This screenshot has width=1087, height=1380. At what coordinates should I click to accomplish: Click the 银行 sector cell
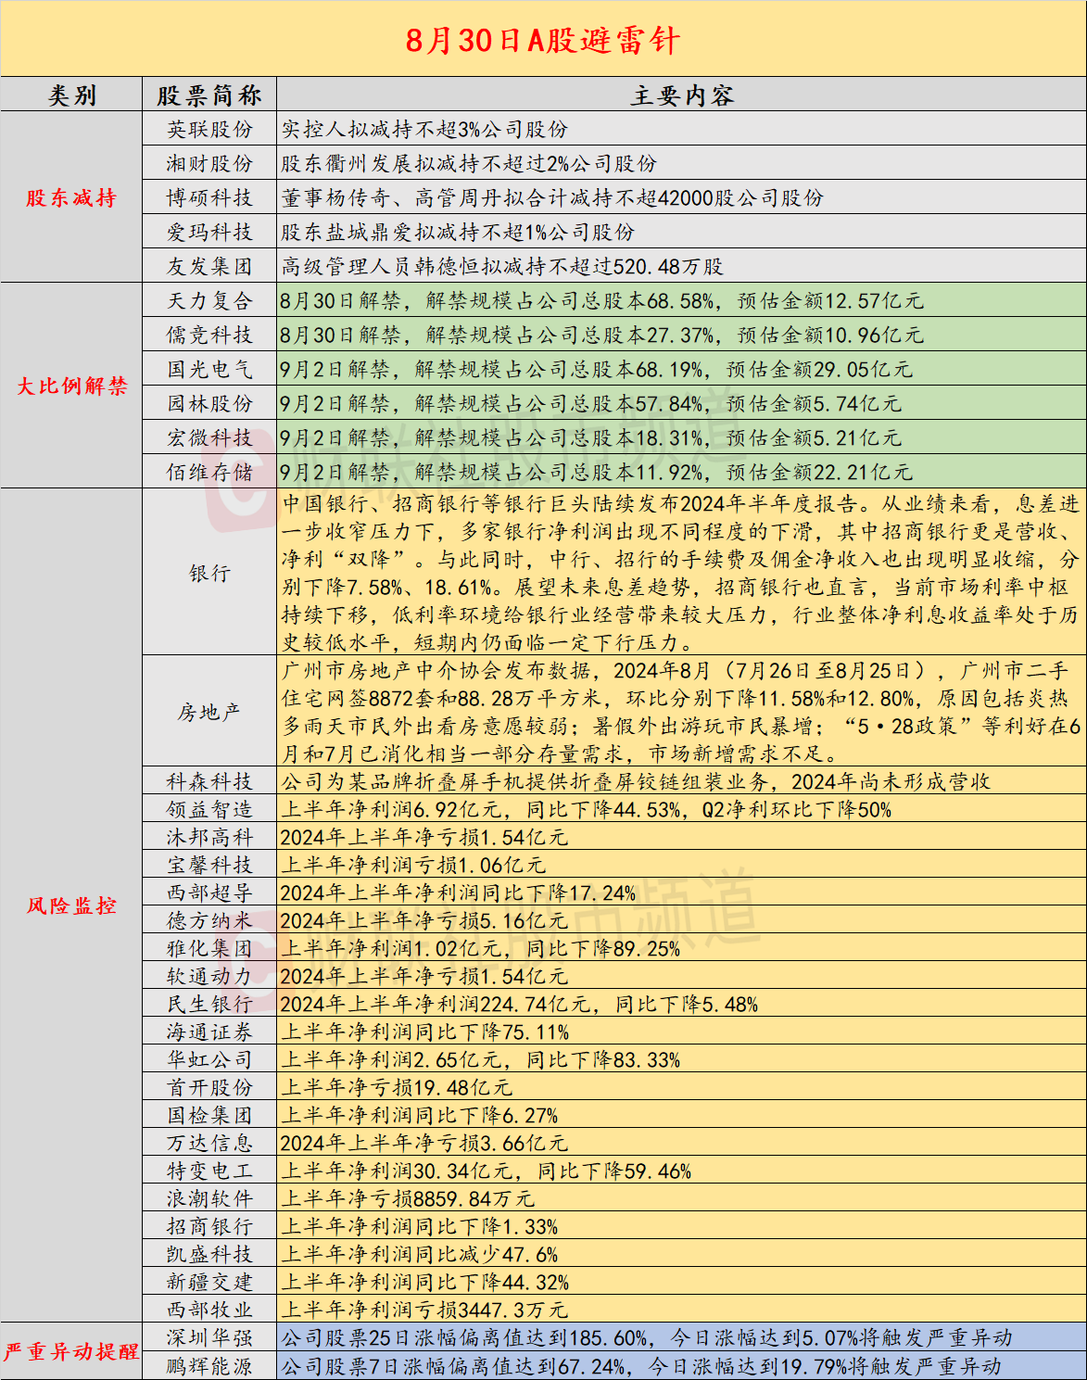coord(209,573)
